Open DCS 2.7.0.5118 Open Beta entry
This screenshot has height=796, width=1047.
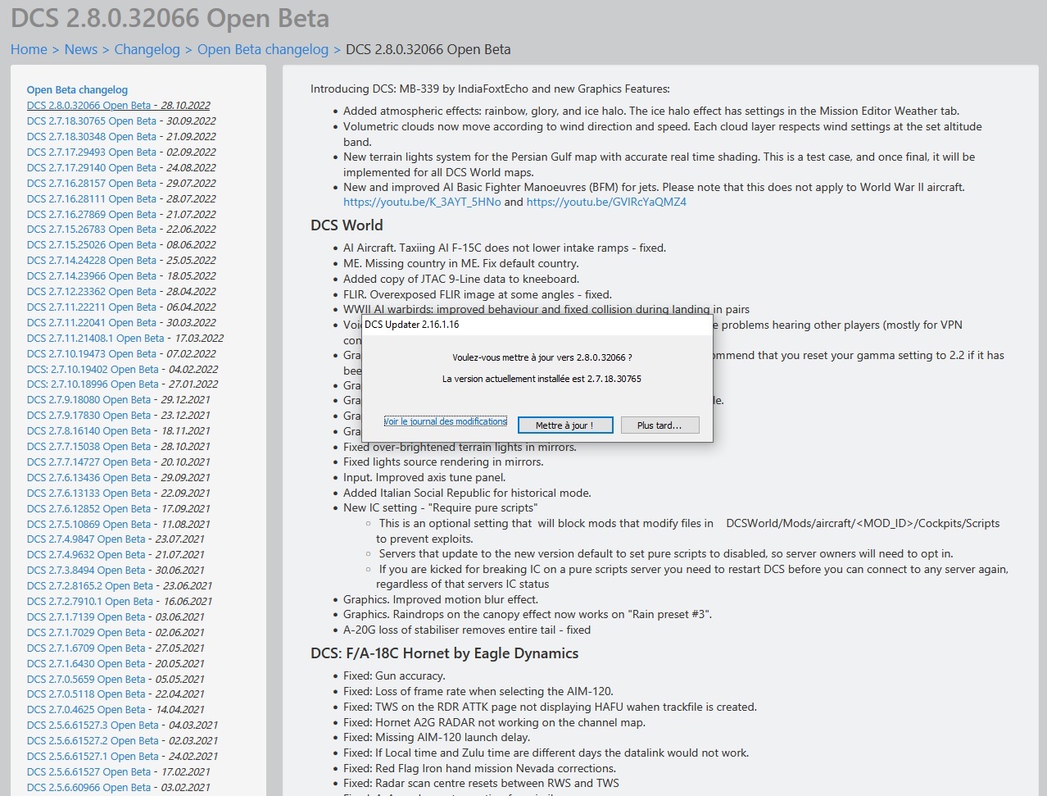click(86, 694)
